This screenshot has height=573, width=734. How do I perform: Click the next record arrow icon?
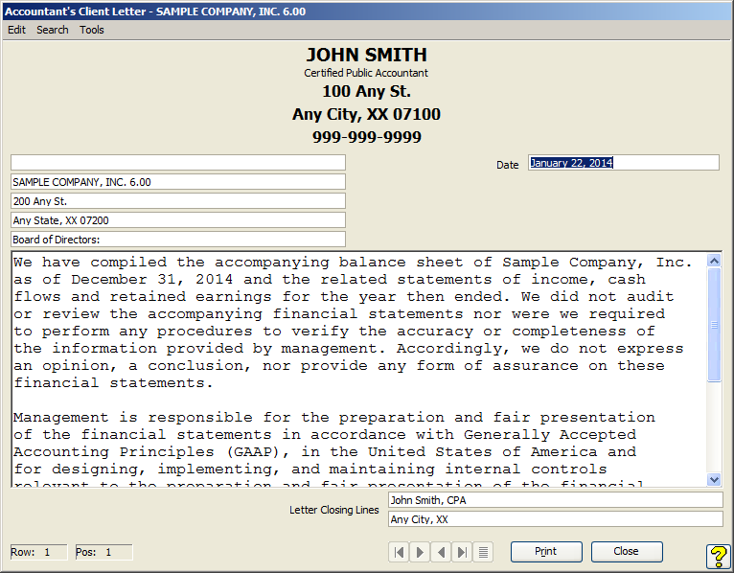tap(420, 552)
